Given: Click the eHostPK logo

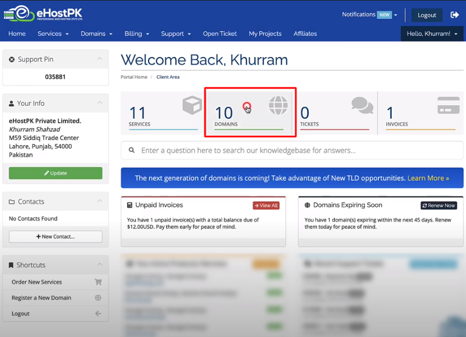Looking at the screenshot, I should click(45, 13).
